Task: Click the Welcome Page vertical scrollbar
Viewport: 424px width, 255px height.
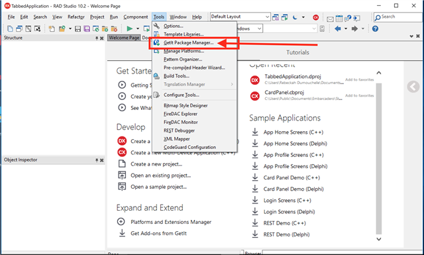Action: tap(379, 158)
